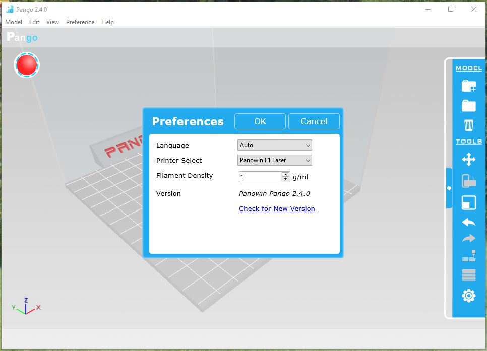Click the redo arrow icon

(x=469, y=238)
